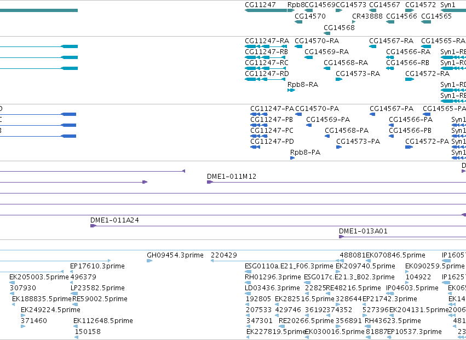Open the CG14572 gene label

point(421,5)
